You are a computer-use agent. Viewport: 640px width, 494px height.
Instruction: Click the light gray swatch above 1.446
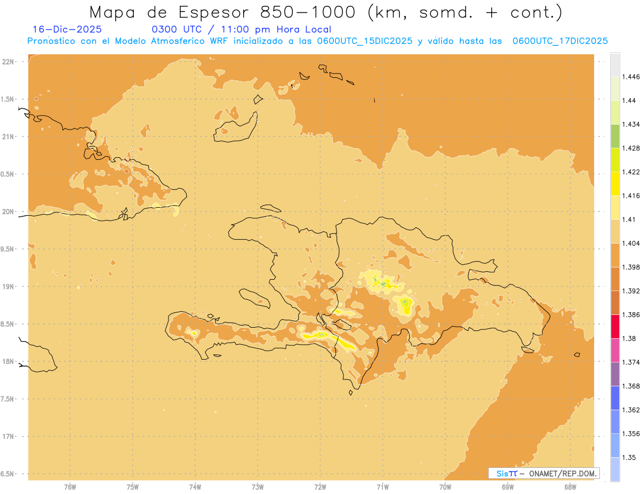click(x=615, y=64)
